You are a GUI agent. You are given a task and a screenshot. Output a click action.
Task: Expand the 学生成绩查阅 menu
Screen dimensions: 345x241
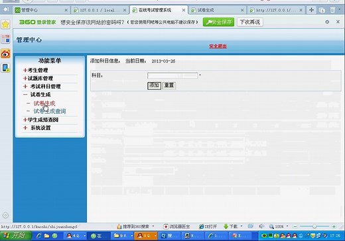pyautogui.click(x=40, y=120)
